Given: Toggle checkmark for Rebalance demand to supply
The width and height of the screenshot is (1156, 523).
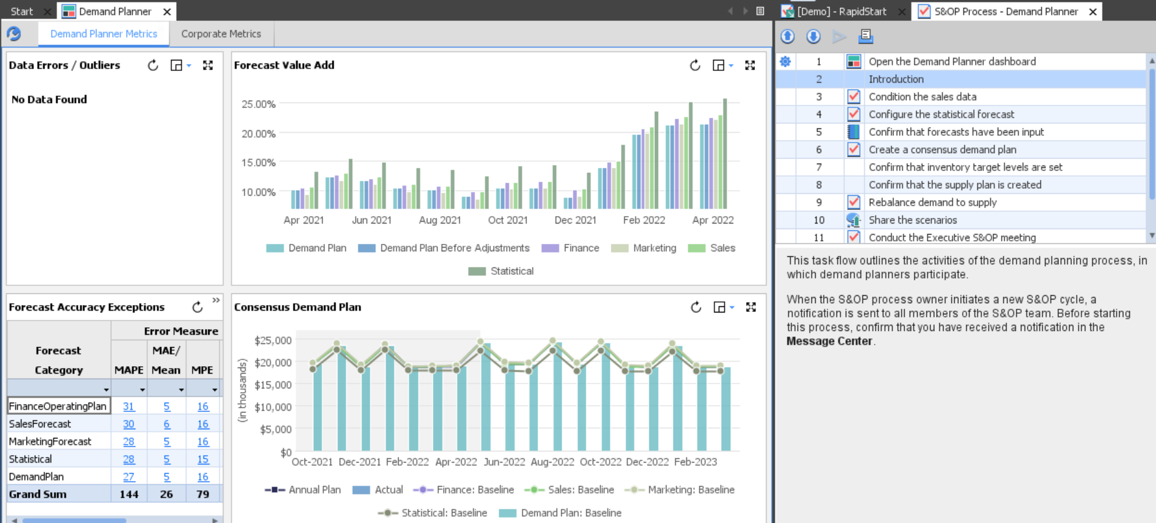Looking at the screenshot, I should tap(853, 202).
